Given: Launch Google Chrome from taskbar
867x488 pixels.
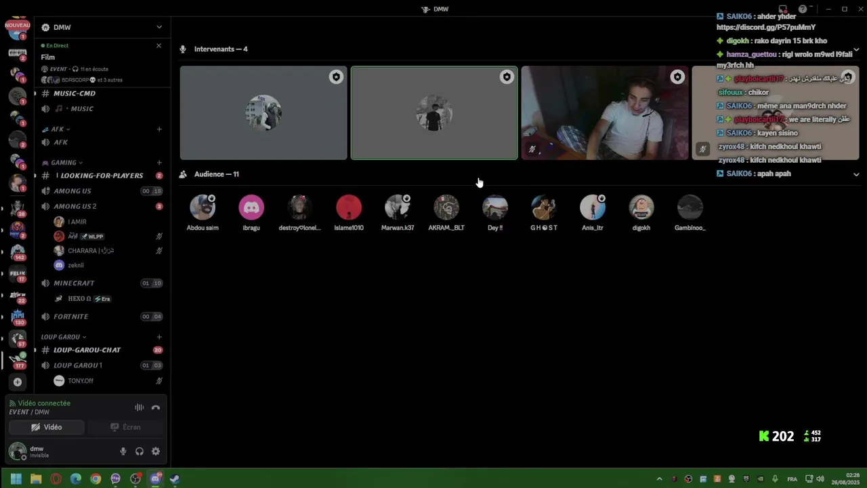Looking at the screenshot, I should (96, 479).
